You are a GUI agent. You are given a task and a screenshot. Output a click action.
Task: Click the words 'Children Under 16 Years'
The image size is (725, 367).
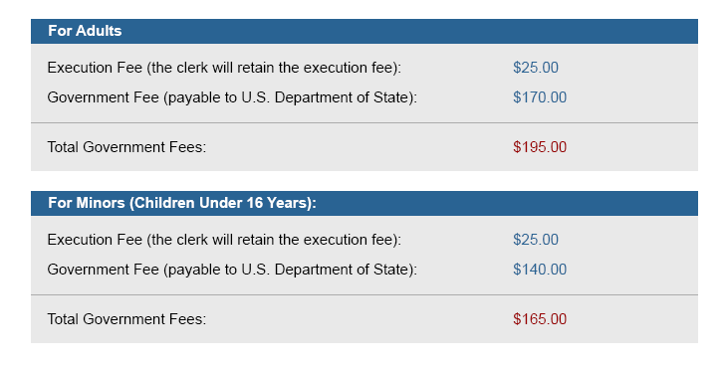[x=221, y=203]
